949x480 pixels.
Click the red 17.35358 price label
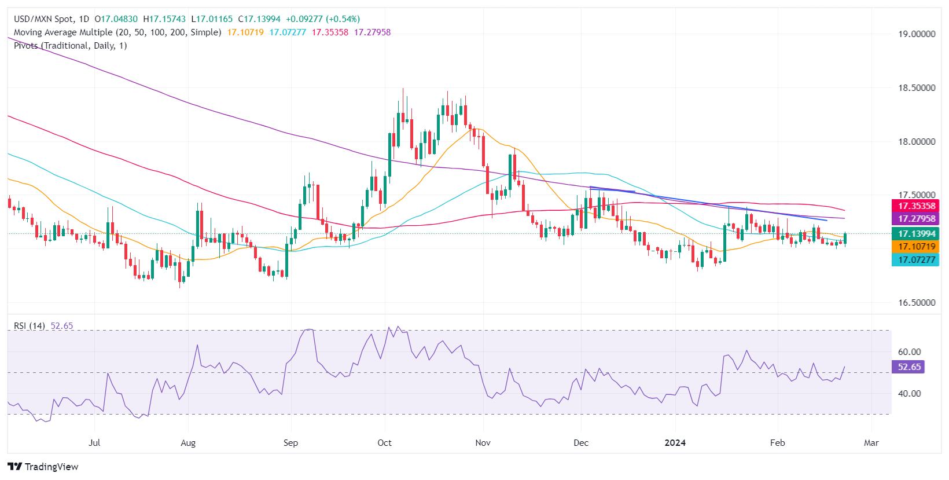[x=917, y=206]
